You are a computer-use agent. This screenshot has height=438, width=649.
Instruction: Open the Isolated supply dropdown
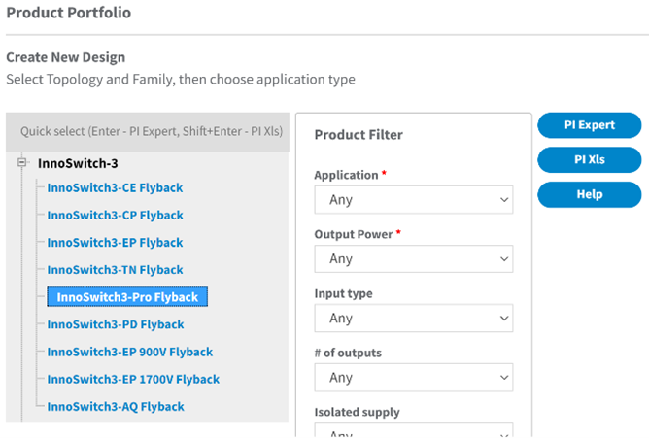[x=414, y=430]
